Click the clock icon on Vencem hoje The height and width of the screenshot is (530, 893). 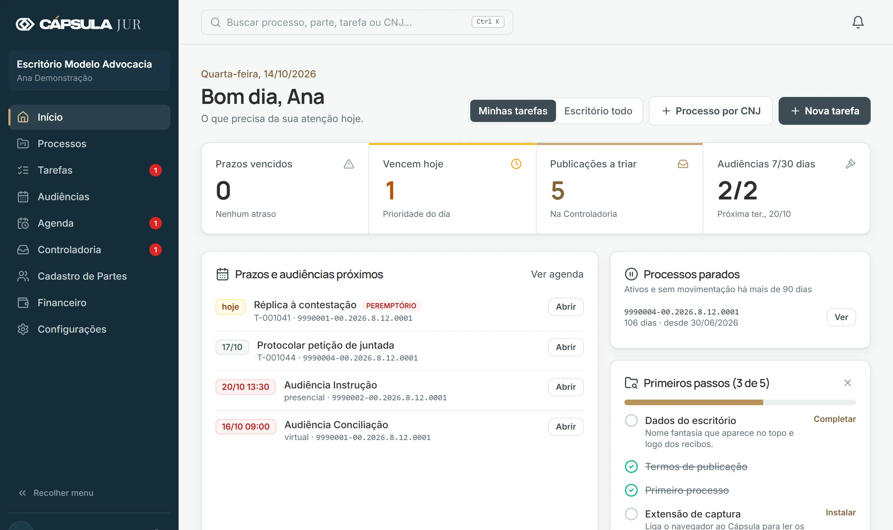[516, 164]
